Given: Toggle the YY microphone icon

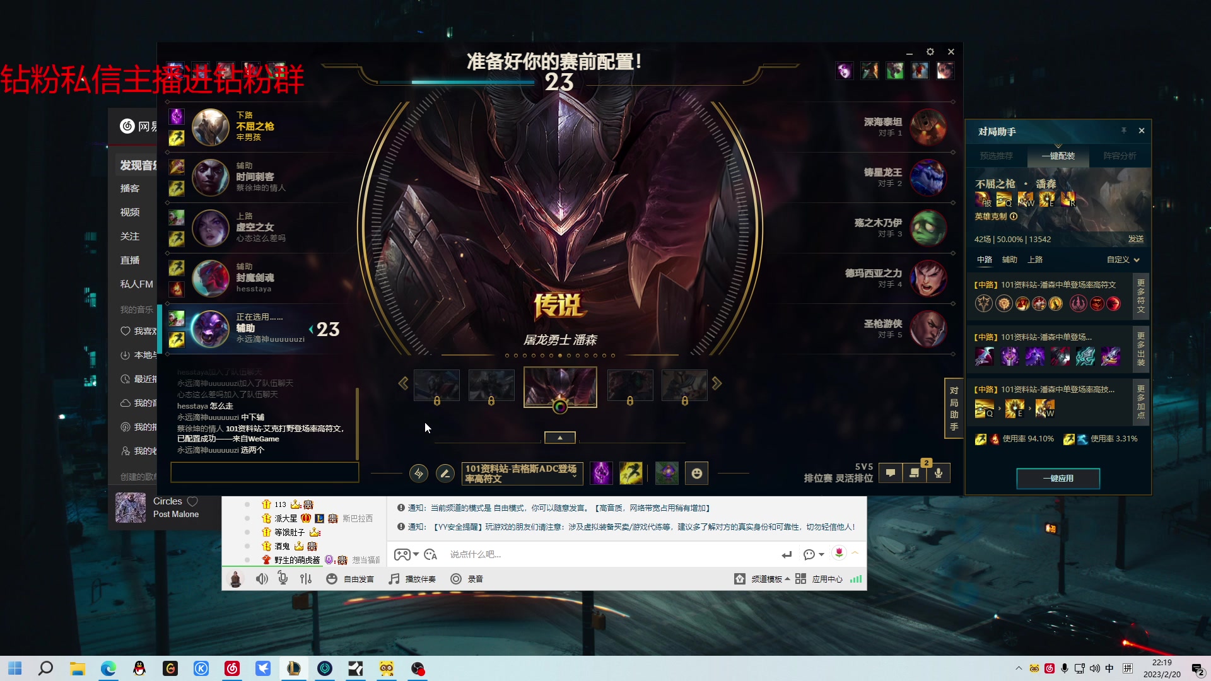Looking at the screenshot, I should (283, 579).
